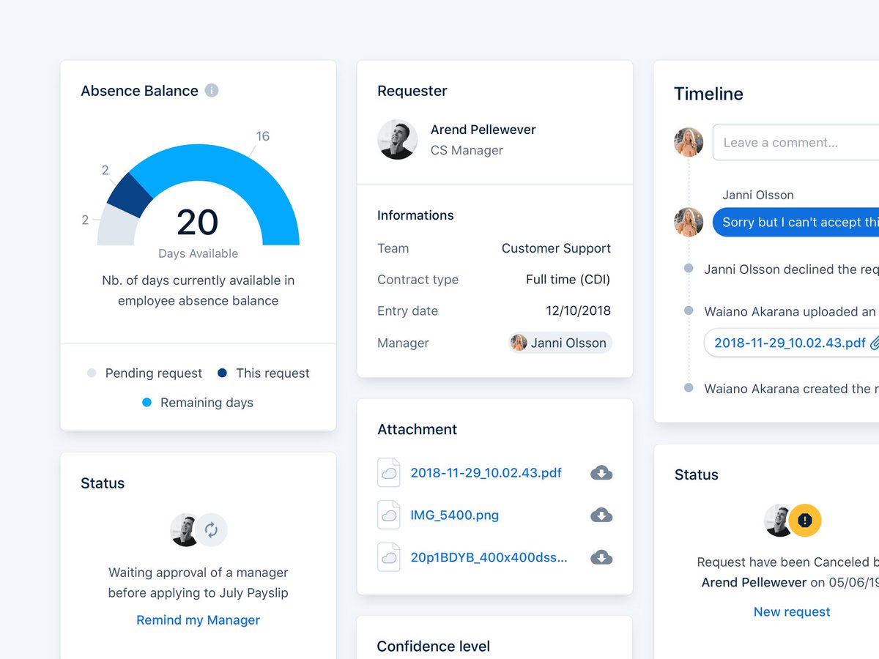Download the 20p1BDYB_400x400dss file via cloud icon
The image size is (879, 659).
pyautogui.click(x=601, y=557)
